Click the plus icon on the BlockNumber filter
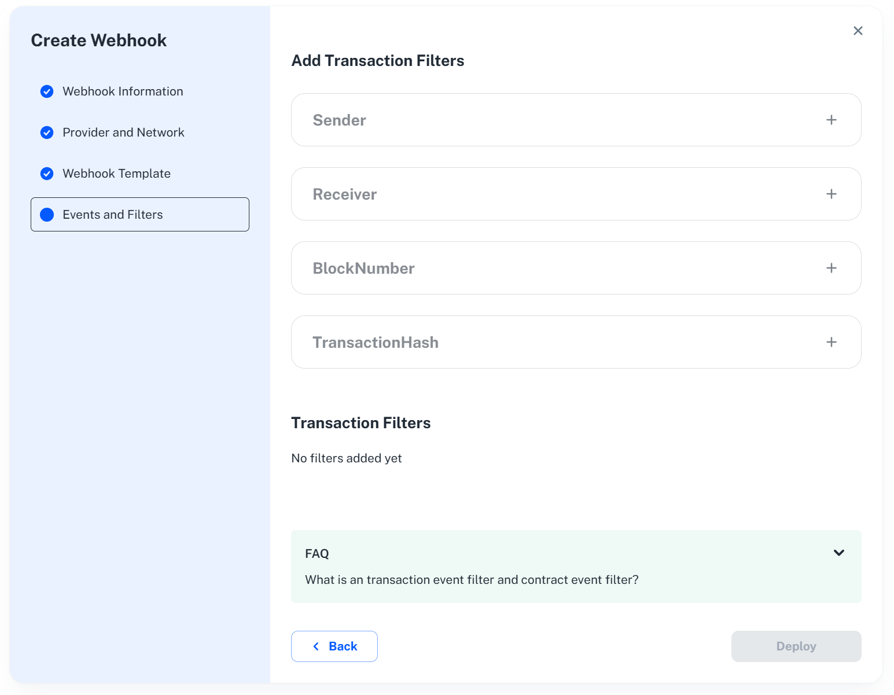The image size is (894, 695). pos(831,268)
